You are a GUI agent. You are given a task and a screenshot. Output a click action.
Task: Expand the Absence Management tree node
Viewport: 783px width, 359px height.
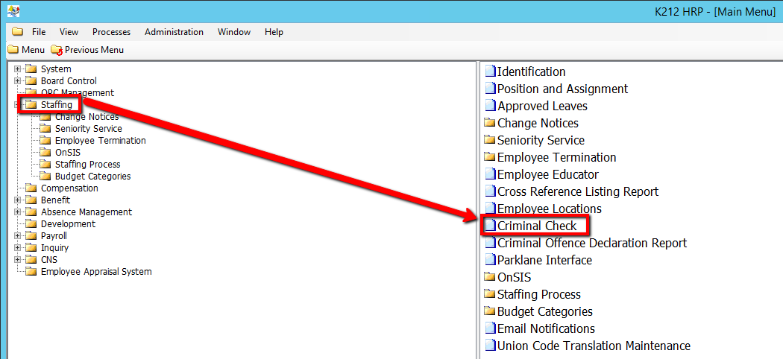[17, 212]
